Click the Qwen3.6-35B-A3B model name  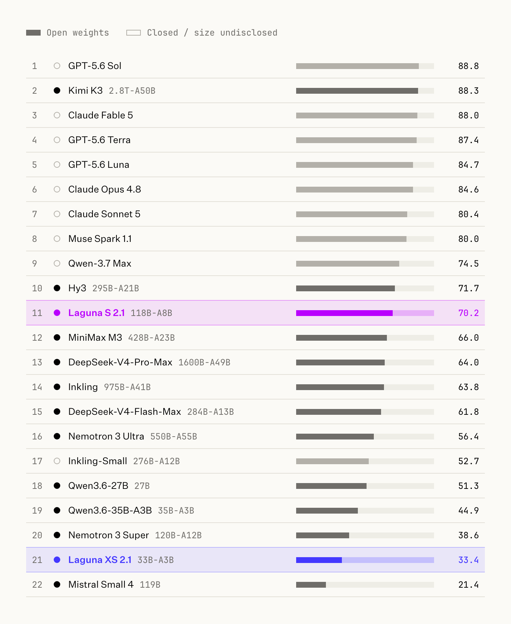pos(110,510)
